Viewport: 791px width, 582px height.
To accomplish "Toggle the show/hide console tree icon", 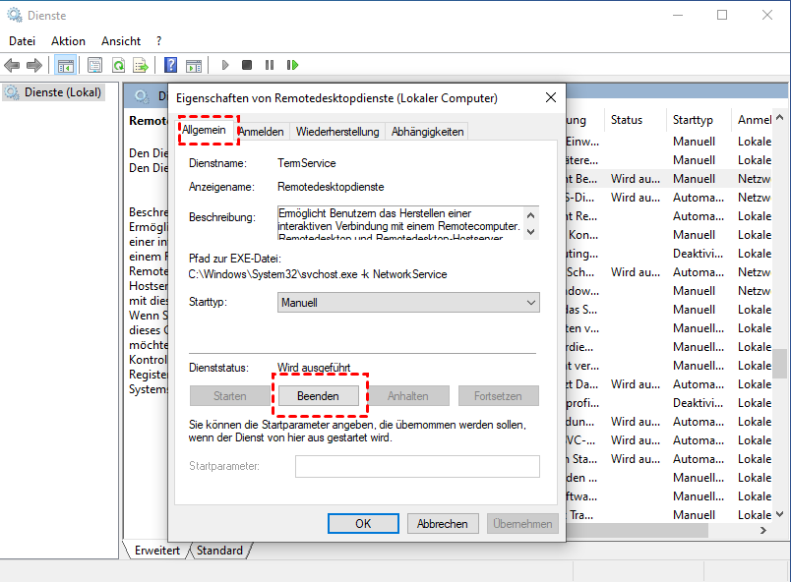I will (65, 65).
